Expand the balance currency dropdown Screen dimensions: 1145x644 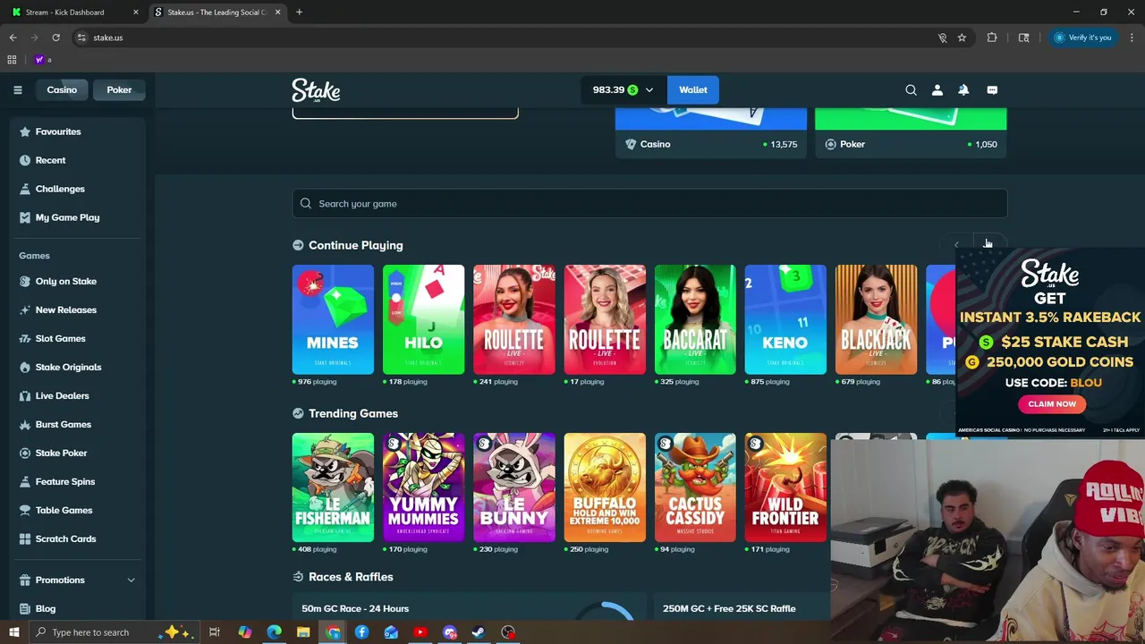coord(649,89)
